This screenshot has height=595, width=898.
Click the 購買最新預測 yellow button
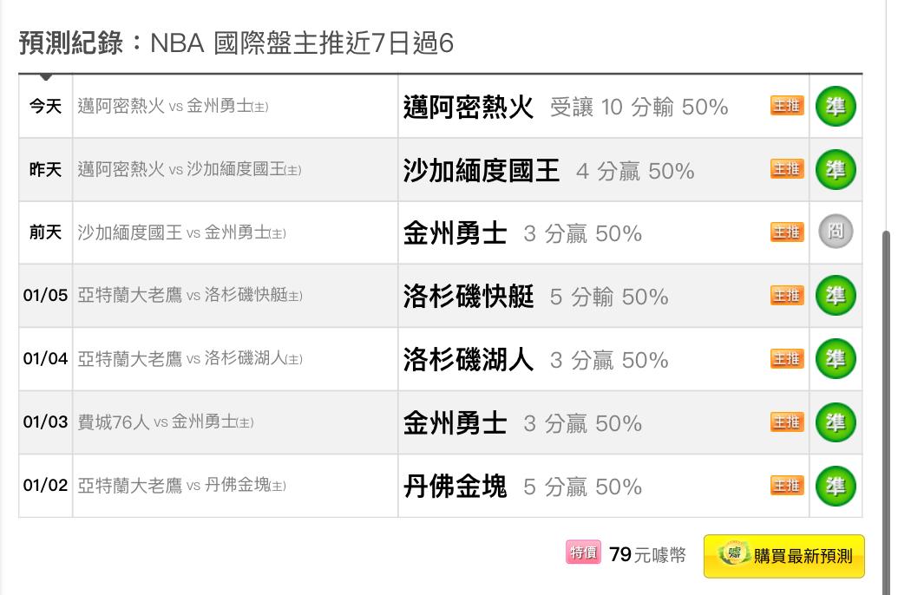pyautogui.click(x=784, y=556)
